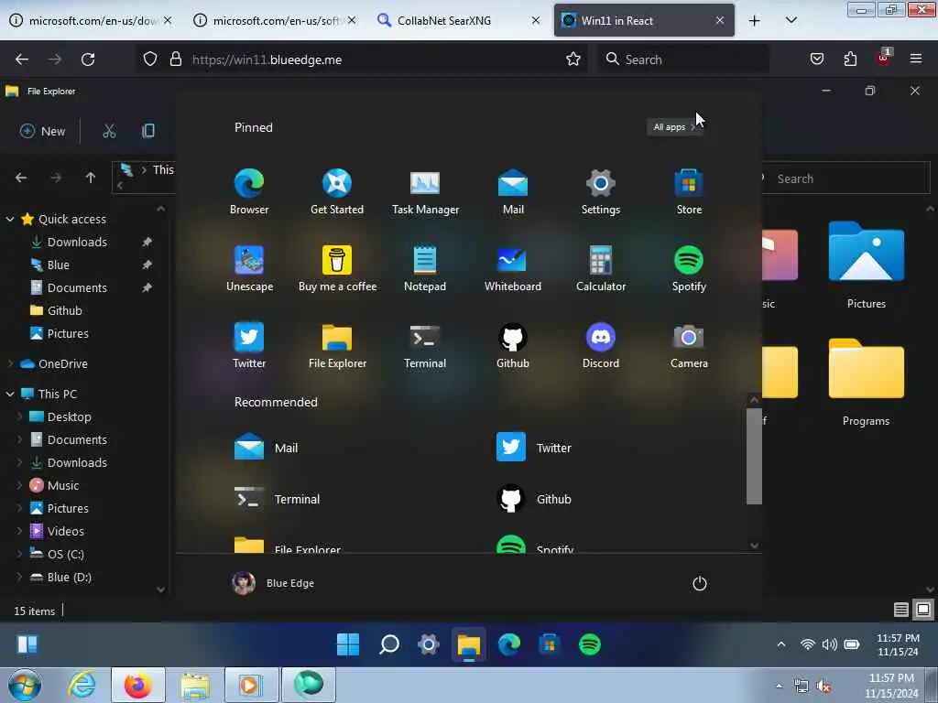This screenshot has width=938, height=703.
Task: Open Search on the Win11 taskbar
Action: coord(388,644)
